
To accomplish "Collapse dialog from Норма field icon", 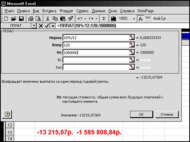I will point(132,38).
